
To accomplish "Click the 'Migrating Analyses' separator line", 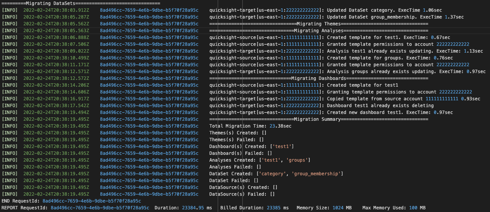I will point(318,30).
